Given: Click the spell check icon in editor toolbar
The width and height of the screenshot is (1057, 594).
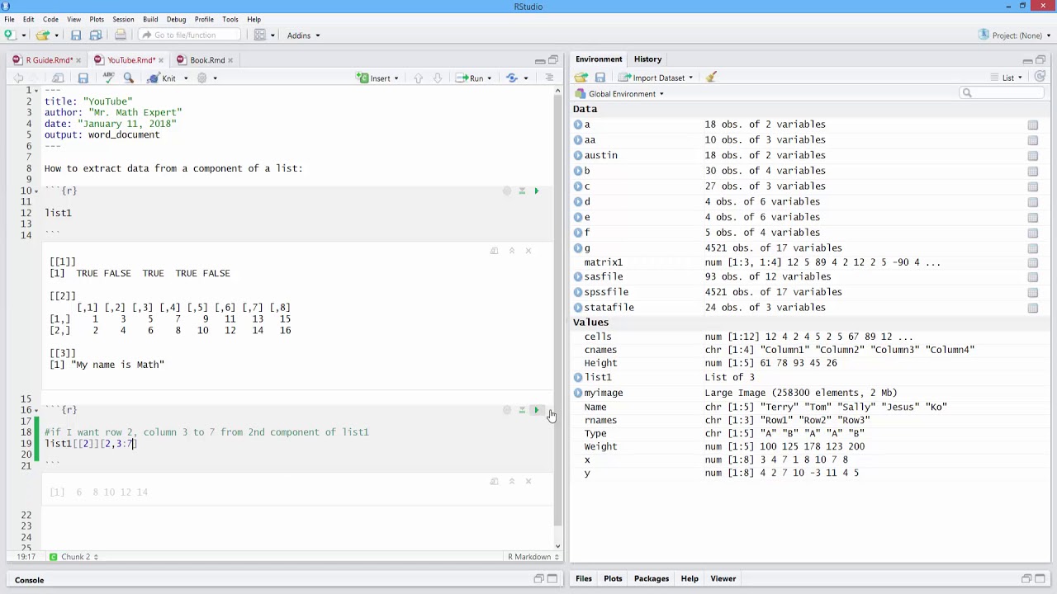Looking at the screenshot, I should click(108, 78).
